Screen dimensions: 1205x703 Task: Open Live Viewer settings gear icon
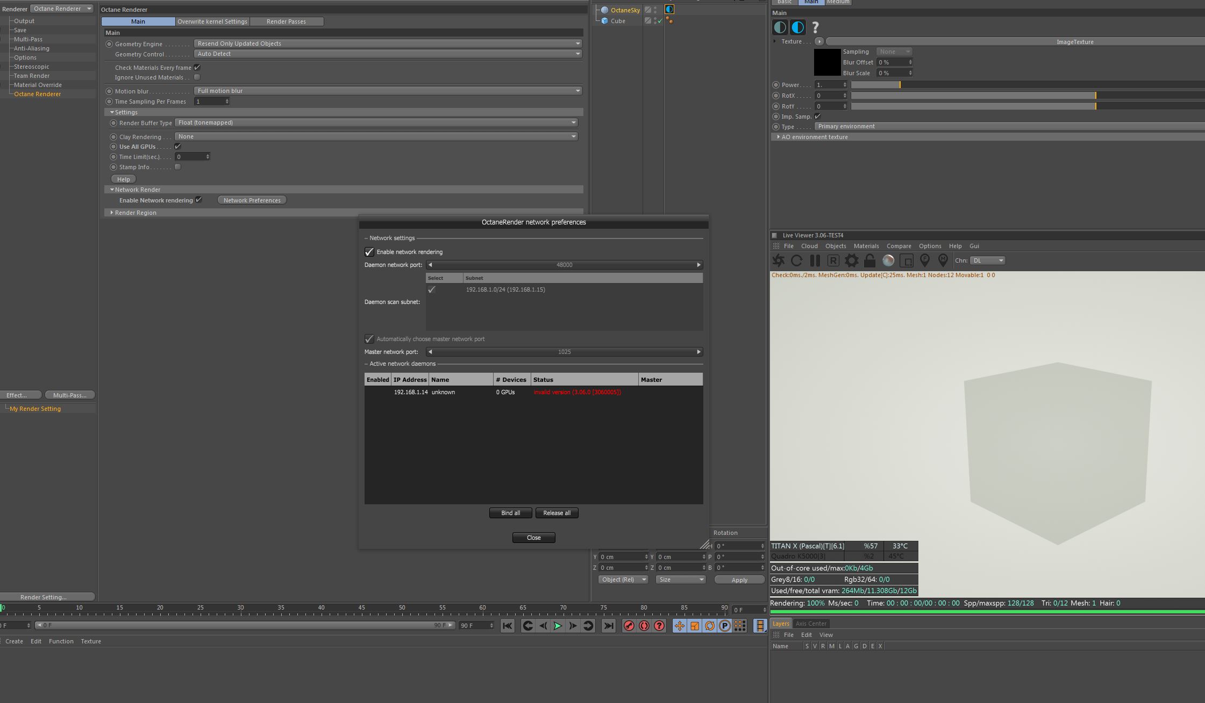pos(851,260)
